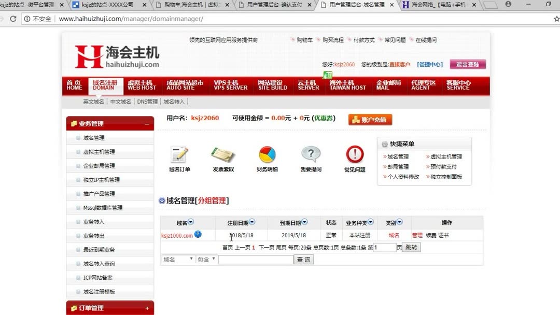560x315 pixels.
Task: Open the 到期日期 column sort dropdown
Action: (306, 222)
